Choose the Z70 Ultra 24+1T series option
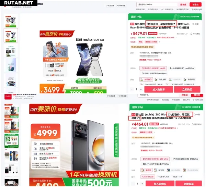This screenshot has height=187, width=206. click(x=156, y=164)
